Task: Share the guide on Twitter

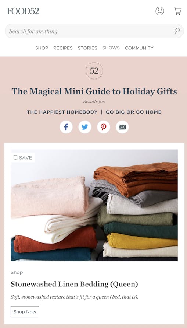Action: coord(85,127)
